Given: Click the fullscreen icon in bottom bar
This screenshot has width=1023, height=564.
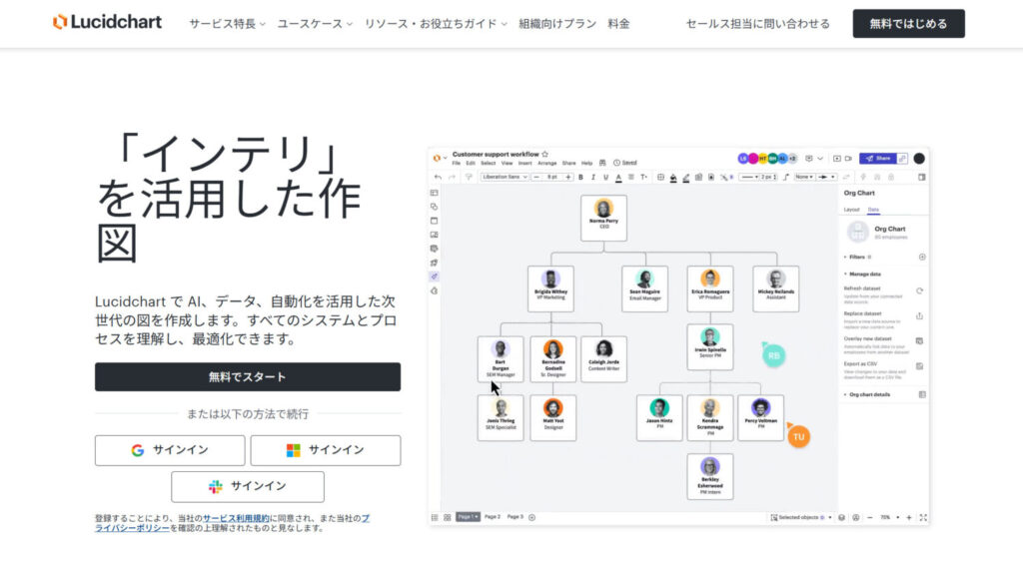Looking at the screenshot, I should (923, 518).
